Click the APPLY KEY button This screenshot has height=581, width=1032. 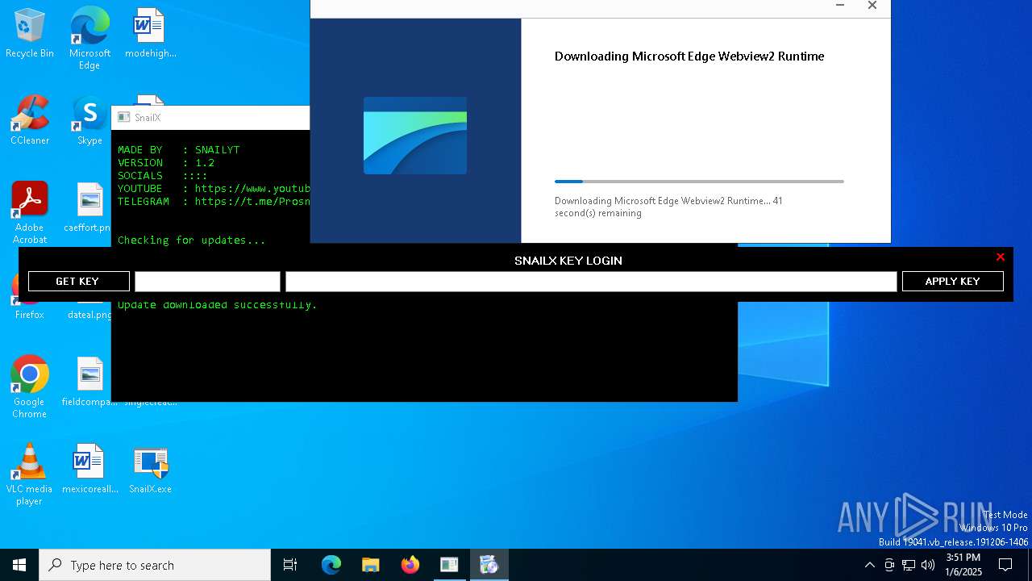click(x=952, y=281)
